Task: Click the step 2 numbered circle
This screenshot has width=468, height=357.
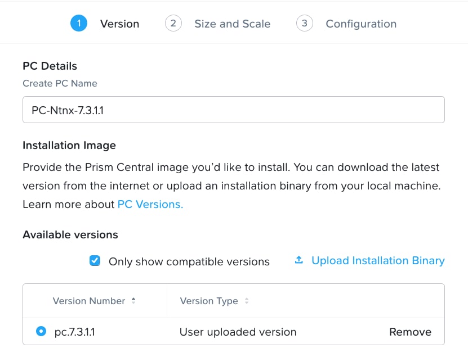Action: click(x=173, y=23)
